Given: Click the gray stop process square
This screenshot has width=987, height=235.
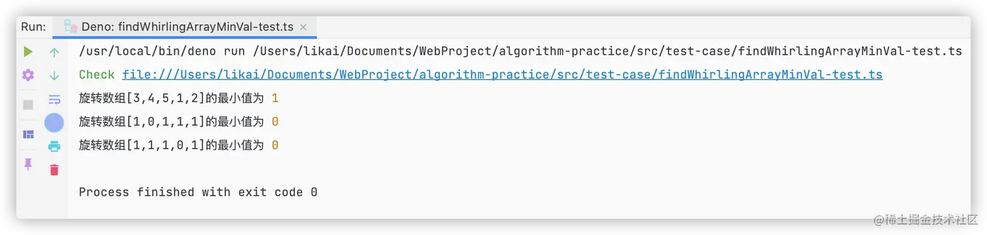Looking at the screenshot, I should [x=28, y=104].
